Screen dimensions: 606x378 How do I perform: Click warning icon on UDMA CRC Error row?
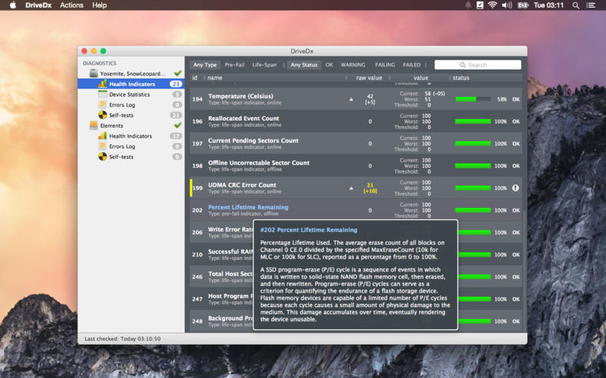(x=516, y=187)
